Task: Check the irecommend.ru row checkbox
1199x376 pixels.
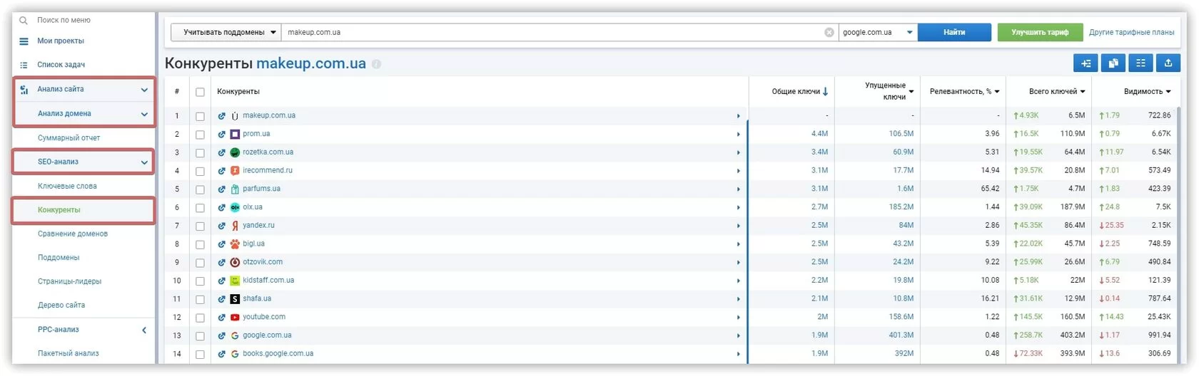Action: (x=200, y=171)
